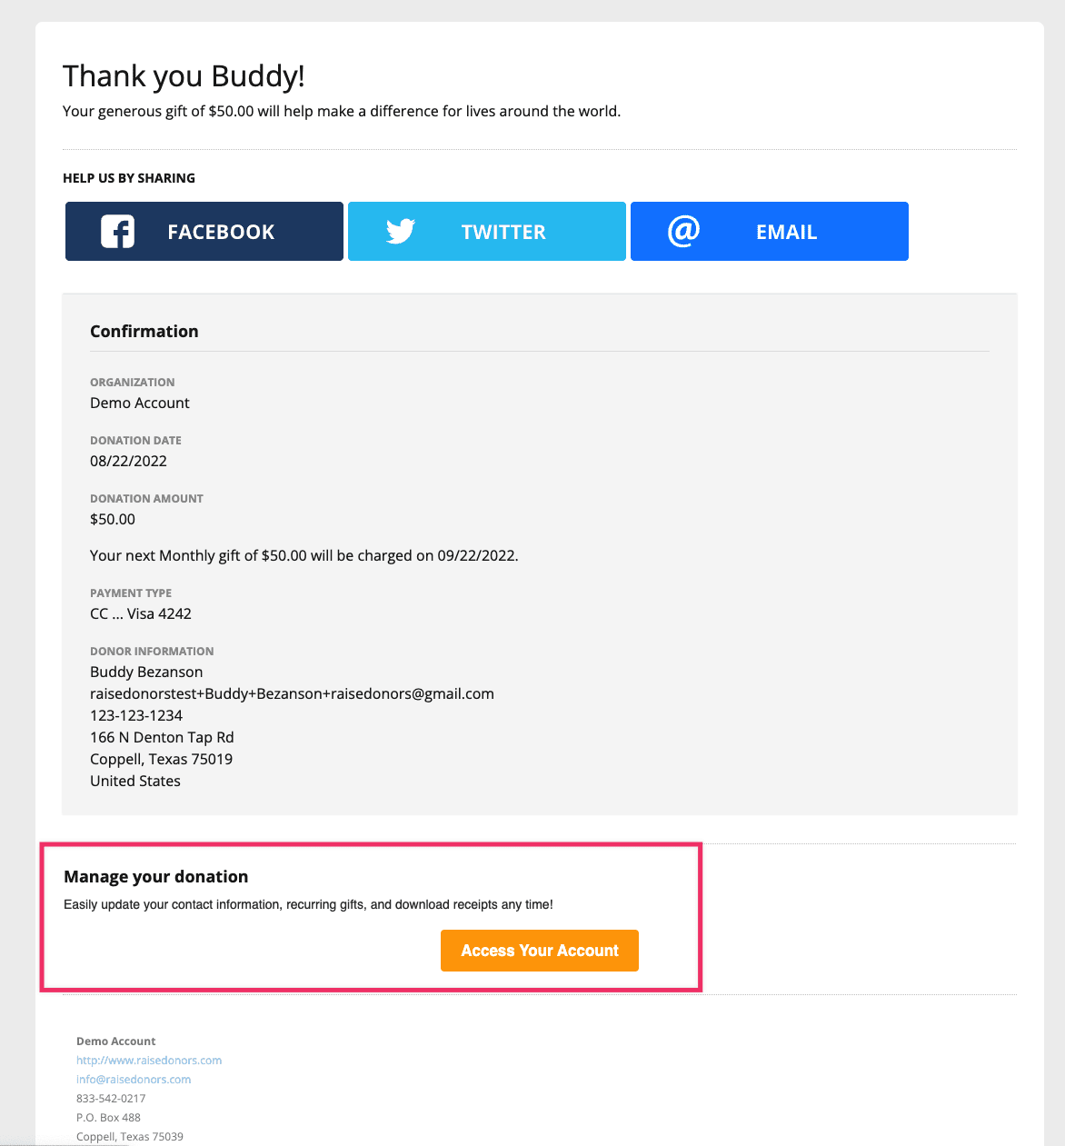Share via the TWITTER button label
Screen dimensions: 1065x1146
click(503, 232)
